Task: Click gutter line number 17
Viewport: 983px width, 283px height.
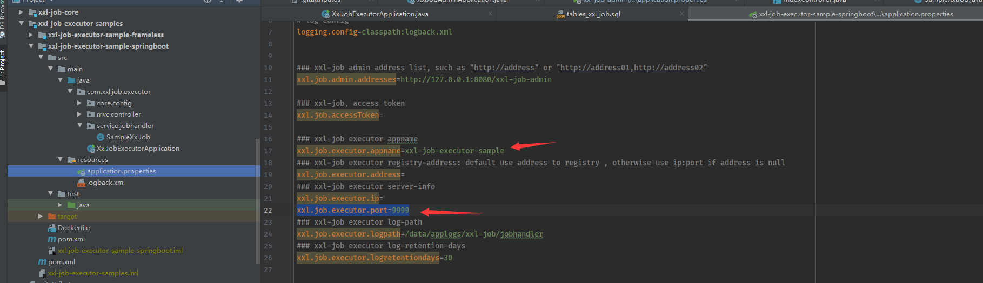Action: pyautogui.click(x=268, y=151)
